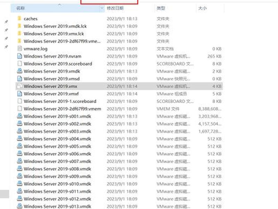
Task: Select file name Windows Server 2019-s006.vmdk
Action: (57, 154)
